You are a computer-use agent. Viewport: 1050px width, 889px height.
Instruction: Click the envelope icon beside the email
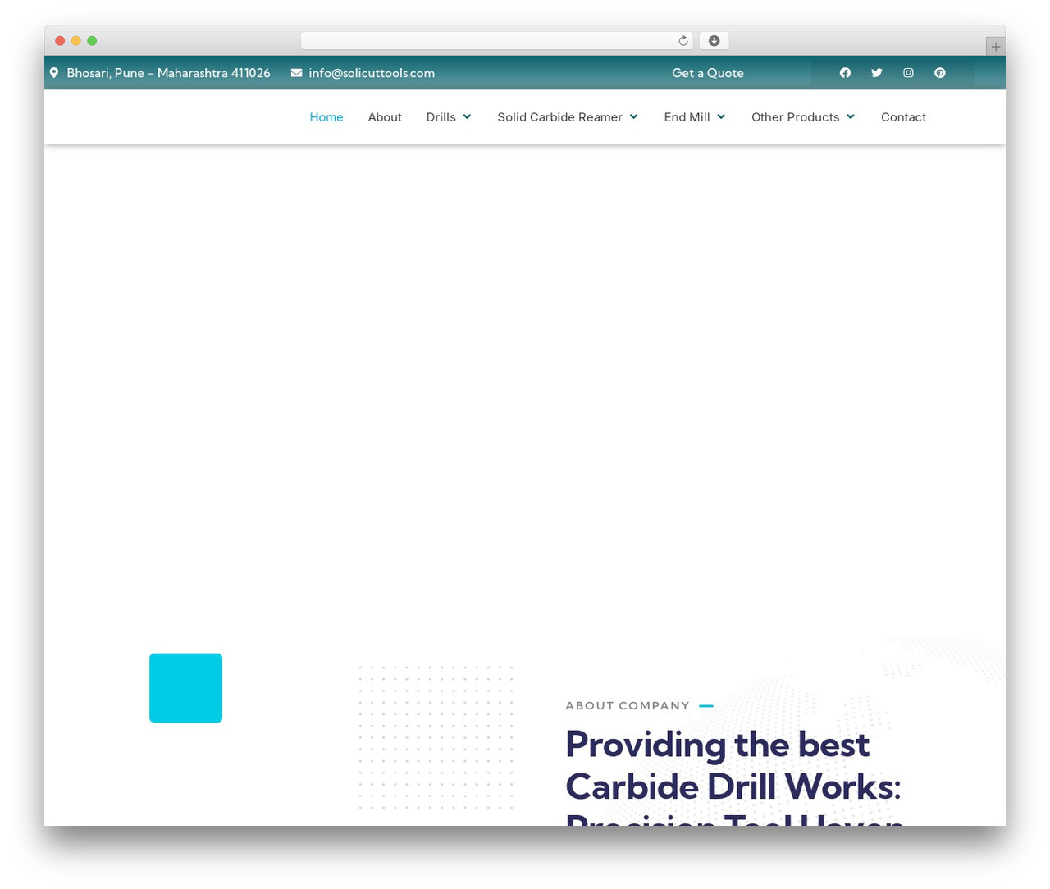point(296,73)
